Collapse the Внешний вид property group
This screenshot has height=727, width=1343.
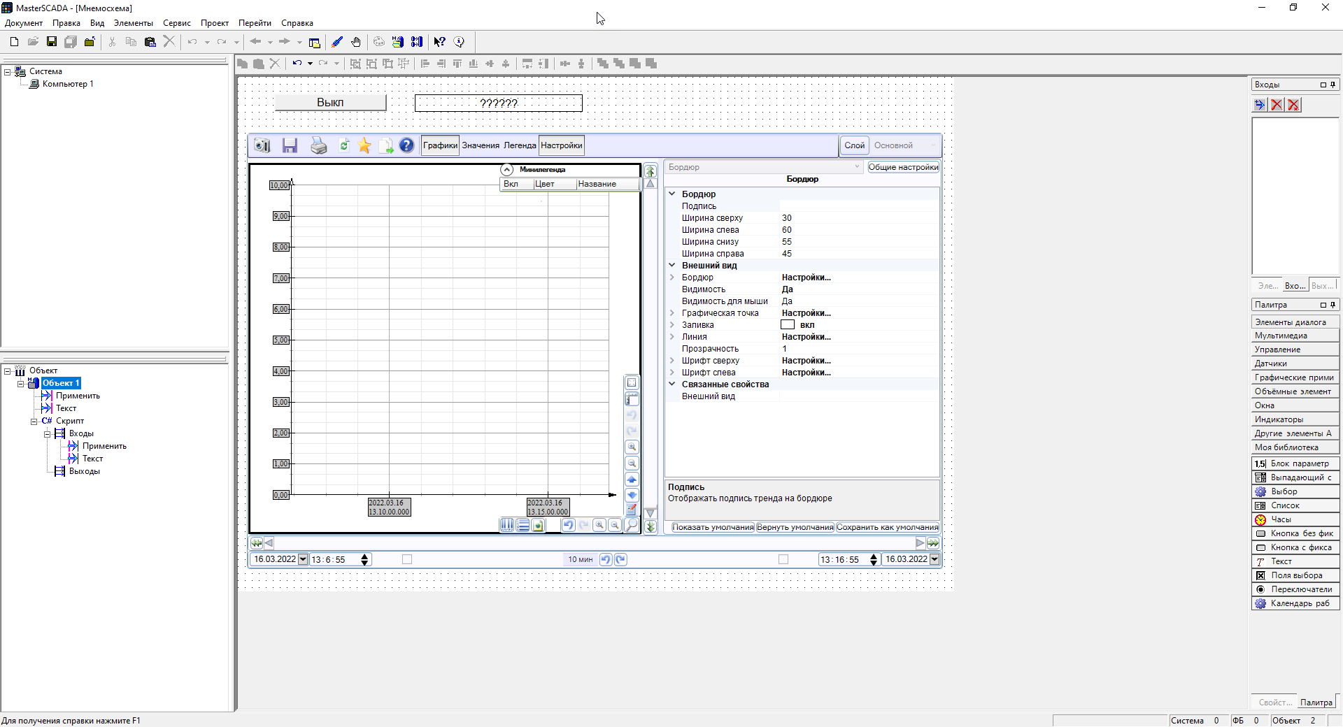672,266
